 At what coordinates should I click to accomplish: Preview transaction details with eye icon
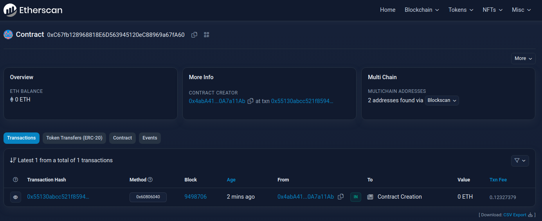pyautogui.click(x=16, y=197)
